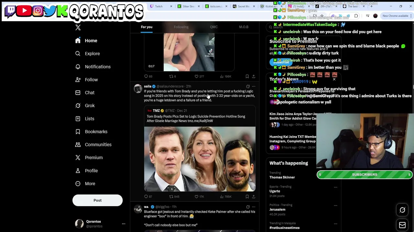Reply to the video post with 85 replies
This screenshot has height=232, width=414.
[148, 76]
